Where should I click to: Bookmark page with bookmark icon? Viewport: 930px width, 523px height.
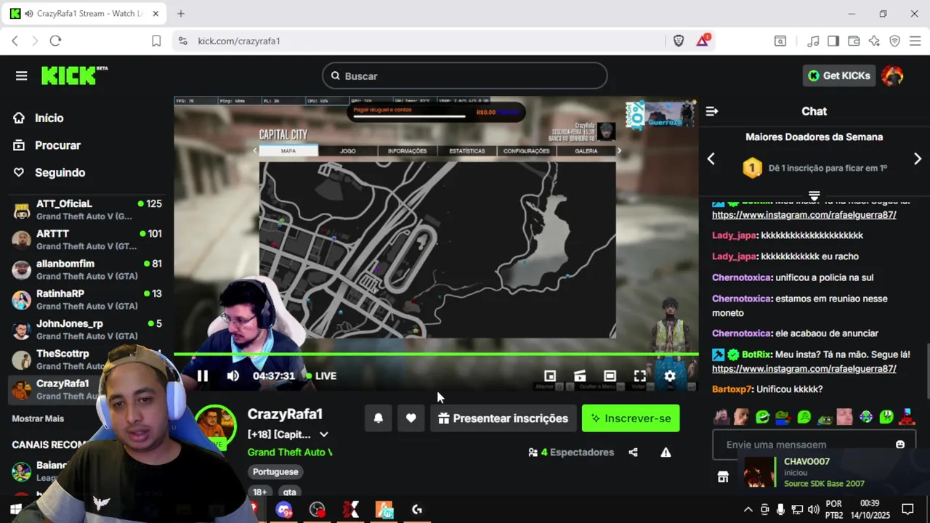click(x=156, y=41)
